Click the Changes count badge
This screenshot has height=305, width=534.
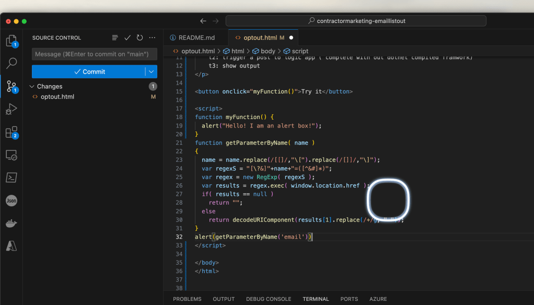153,87
